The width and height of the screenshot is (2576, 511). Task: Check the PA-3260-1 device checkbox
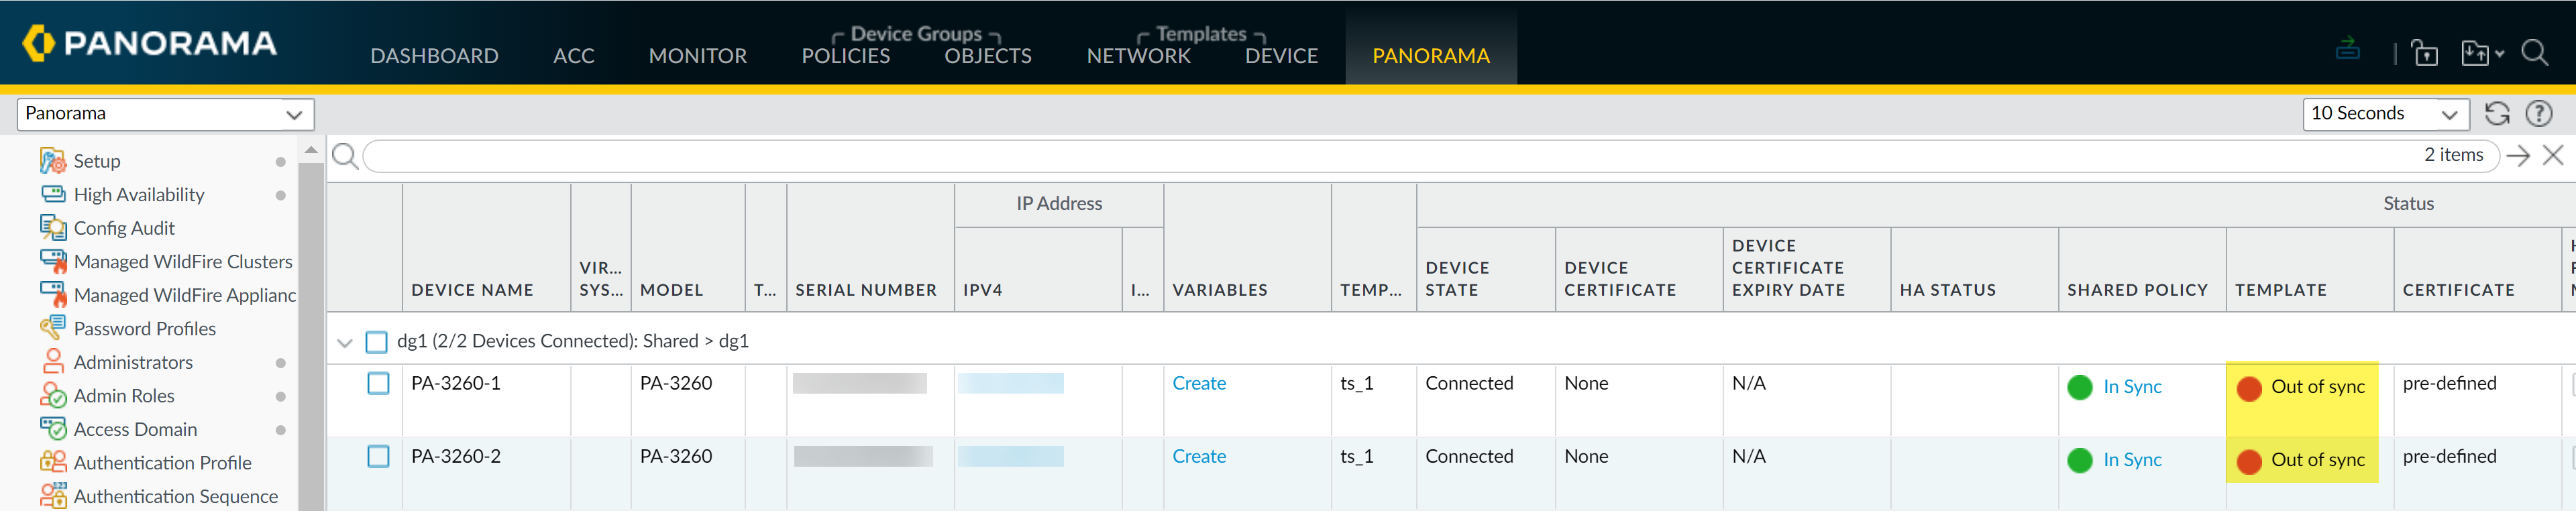tap(378, 383)
